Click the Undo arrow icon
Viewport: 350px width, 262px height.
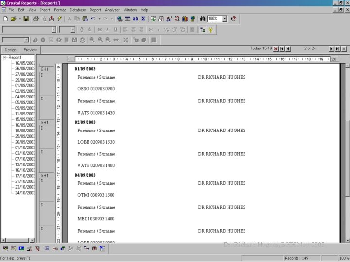click(x=93, y=19)
